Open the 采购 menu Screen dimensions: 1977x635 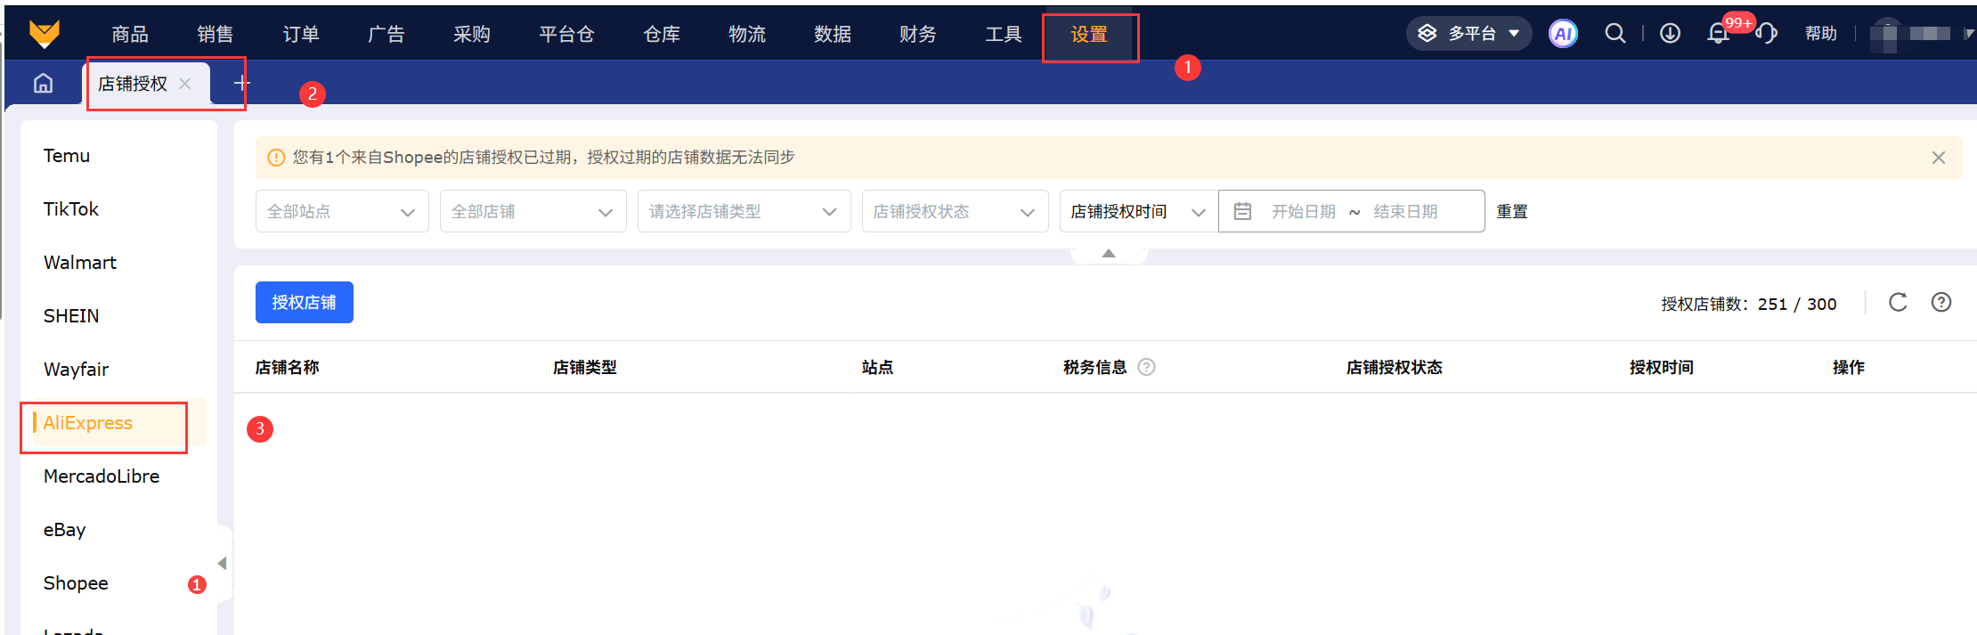click(472, 34)
